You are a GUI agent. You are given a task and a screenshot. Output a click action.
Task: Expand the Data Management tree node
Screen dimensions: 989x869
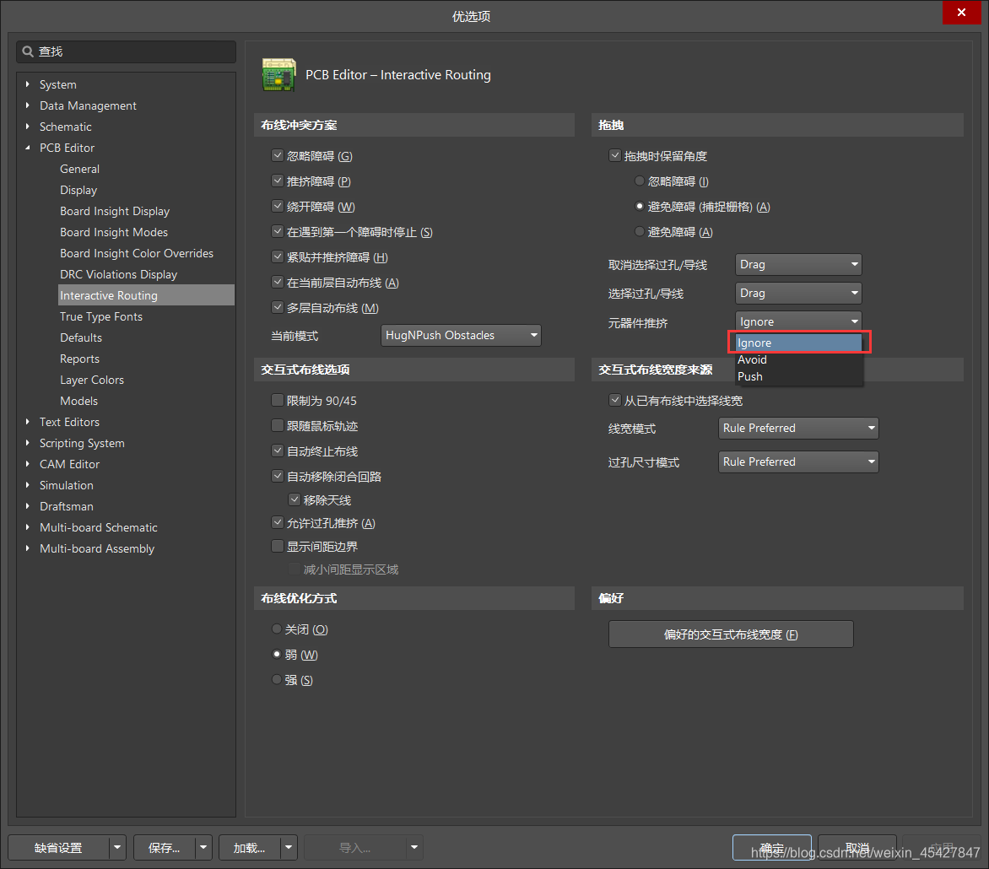[x=27, y=105]
